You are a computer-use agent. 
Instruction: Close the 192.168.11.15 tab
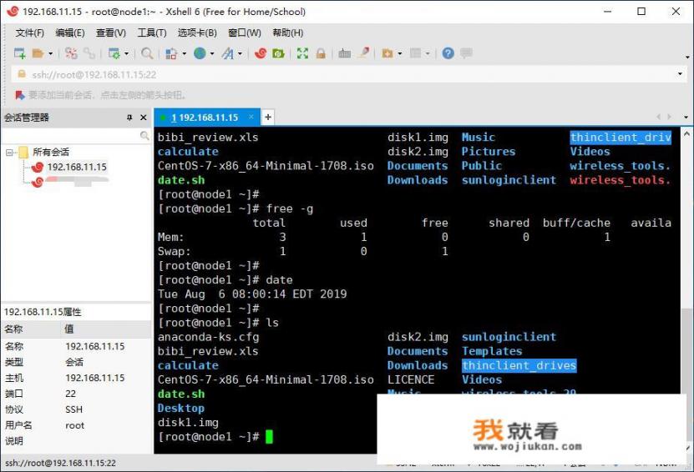[251, 117]
